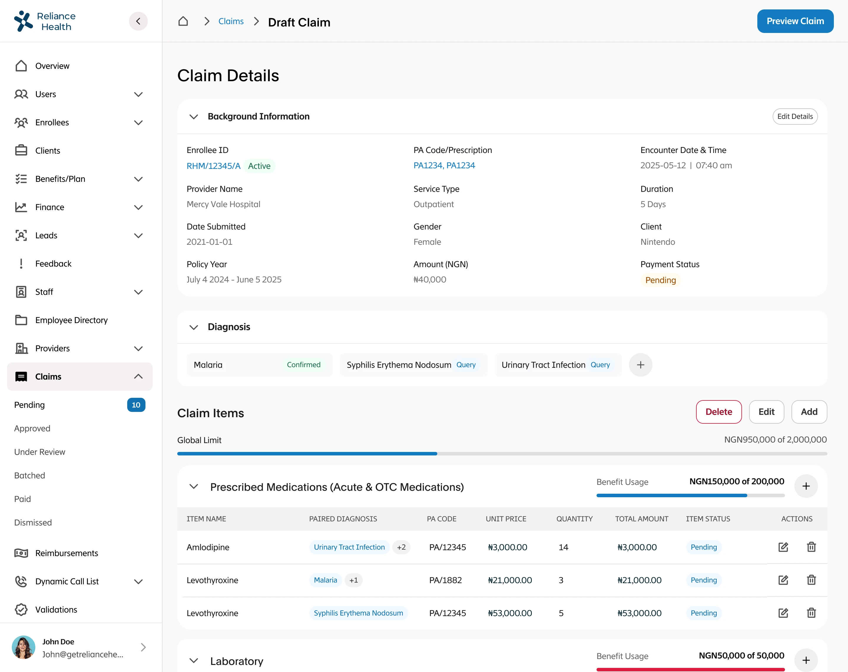Collapse the Claims sidebar menu
The height and width of the screenshot is (672, 848).
click(x=138, y=377)
